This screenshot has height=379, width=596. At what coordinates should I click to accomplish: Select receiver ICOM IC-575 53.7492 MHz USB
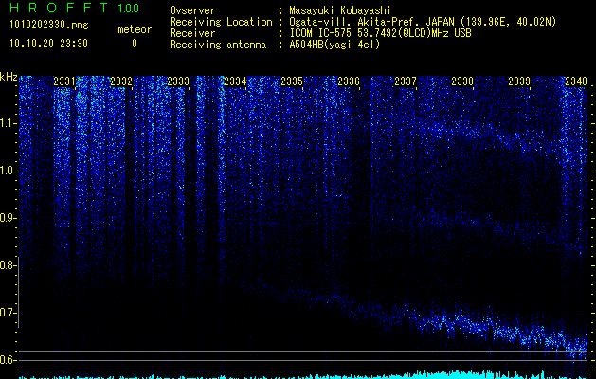point(380,33)
